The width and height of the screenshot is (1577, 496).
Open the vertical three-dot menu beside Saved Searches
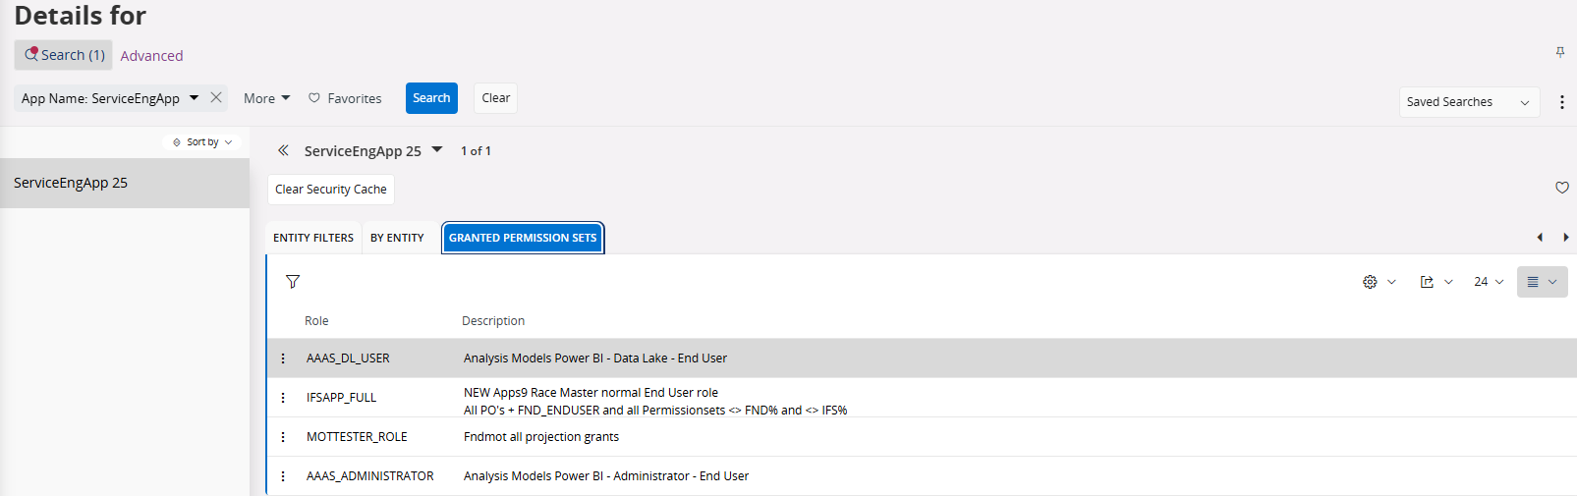tap(1562, 102)
